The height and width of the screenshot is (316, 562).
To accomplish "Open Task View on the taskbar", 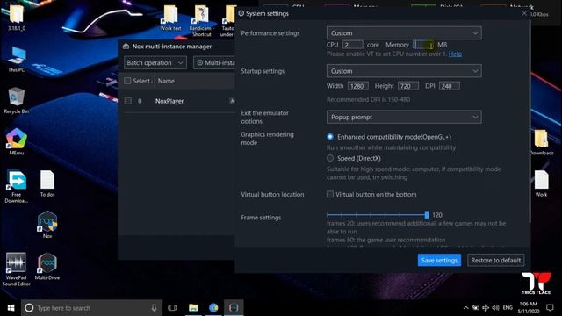I will (172, 307).
